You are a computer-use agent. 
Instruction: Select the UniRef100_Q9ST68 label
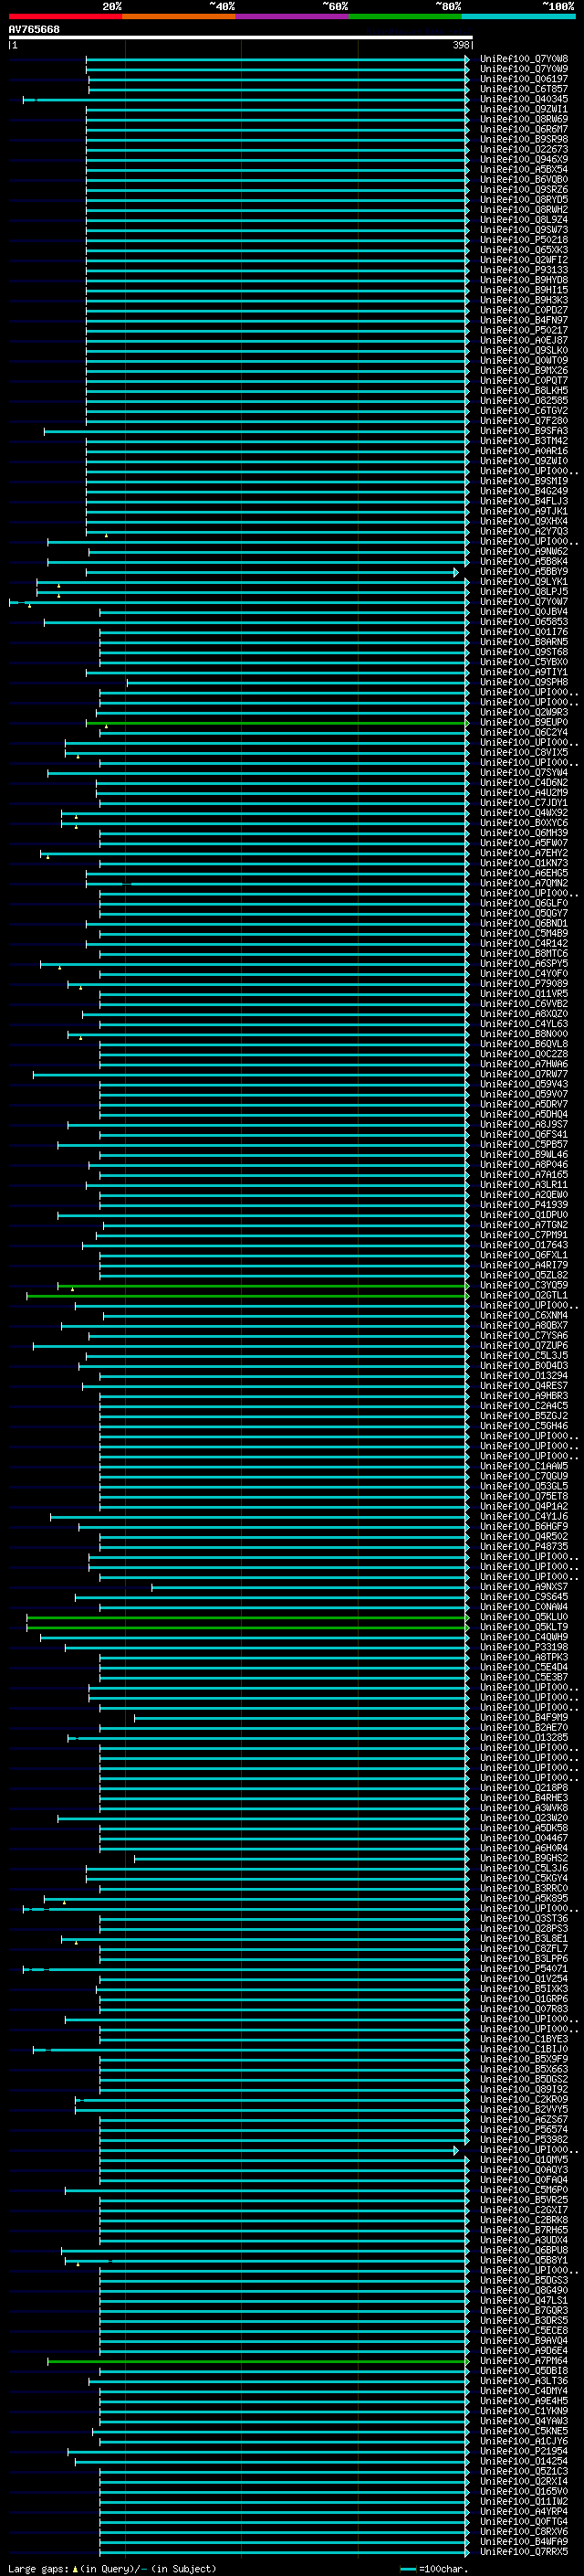pyautogui.click(x=523, y=652)
